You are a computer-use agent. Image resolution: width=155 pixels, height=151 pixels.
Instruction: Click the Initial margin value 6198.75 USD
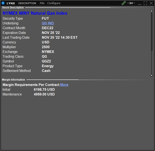coord(44,90)
